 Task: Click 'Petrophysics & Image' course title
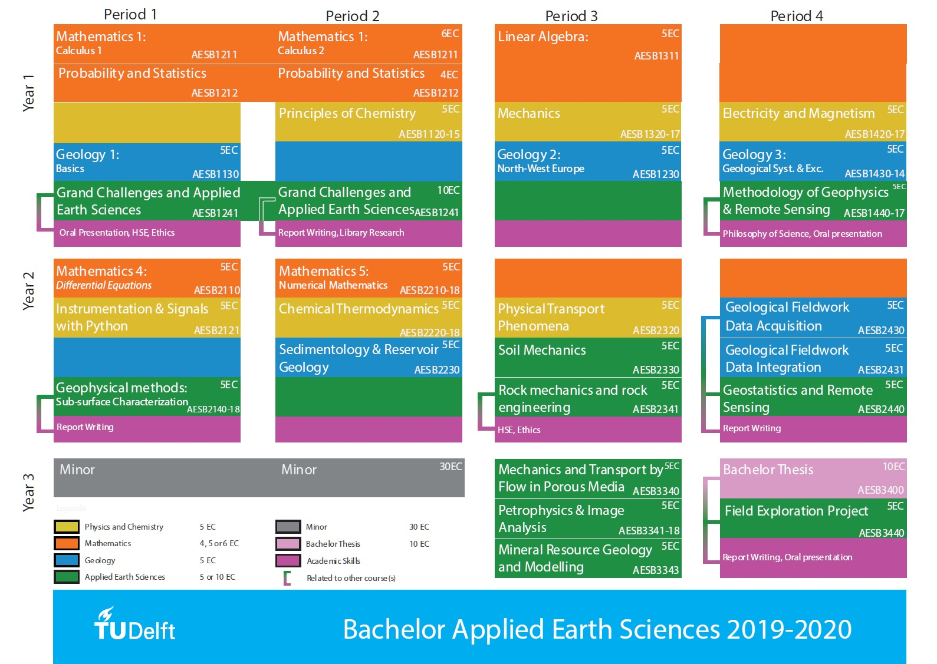(x=561, y=510)
